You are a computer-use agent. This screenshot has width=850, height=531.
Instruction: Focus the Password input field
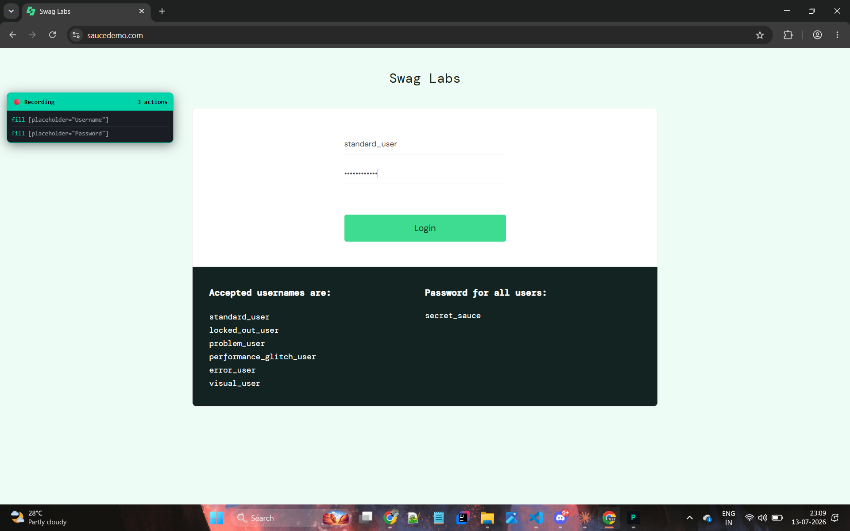pyautogui.click(x=425, y=173)
